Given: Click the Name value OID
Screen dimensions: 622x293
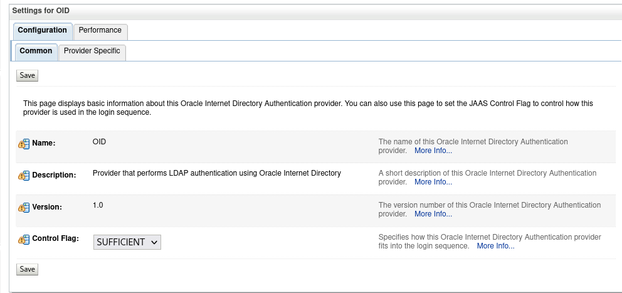Looking at the screenshot, I should pos(99,142).
